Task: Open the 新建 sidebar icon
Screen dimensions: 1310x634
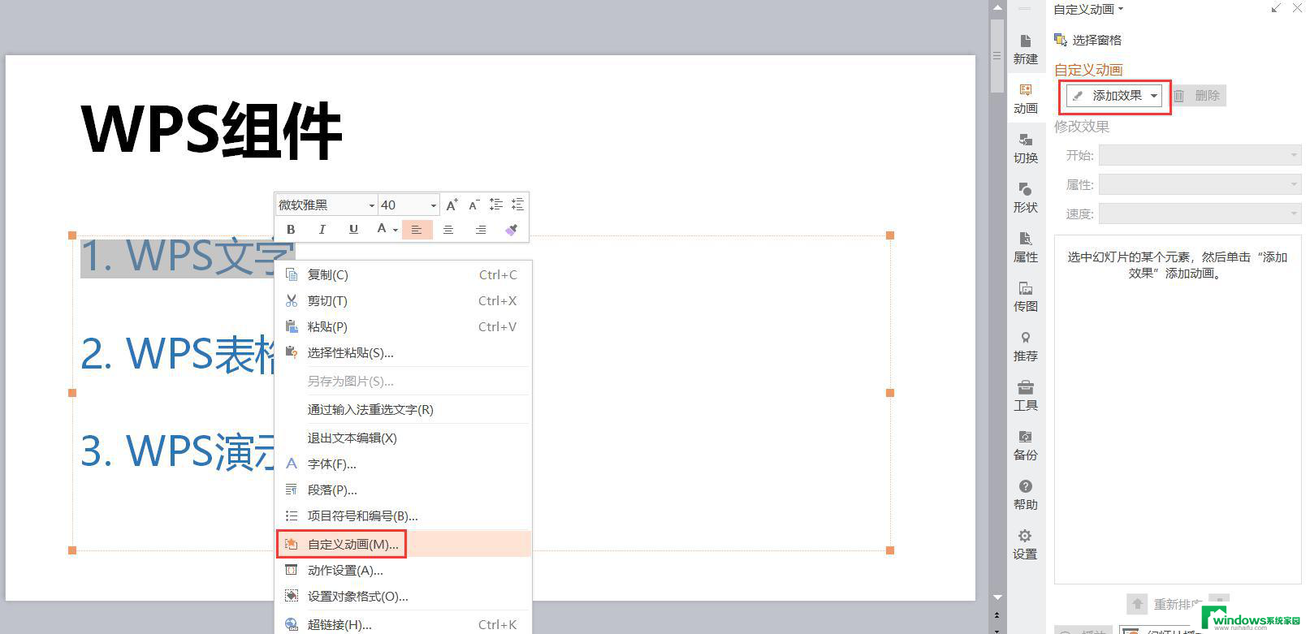Action: coord(1026,49)
